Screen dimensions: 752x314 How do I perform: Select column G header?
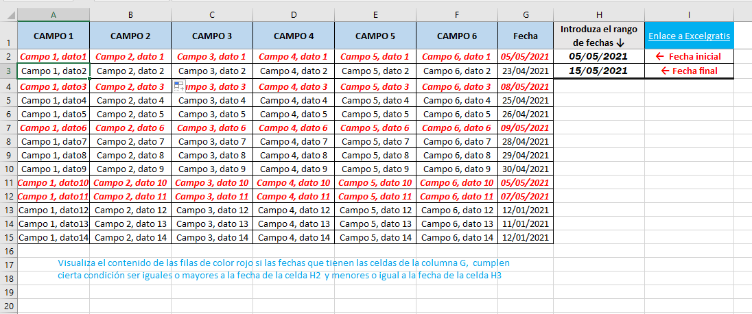pos(526,15)
